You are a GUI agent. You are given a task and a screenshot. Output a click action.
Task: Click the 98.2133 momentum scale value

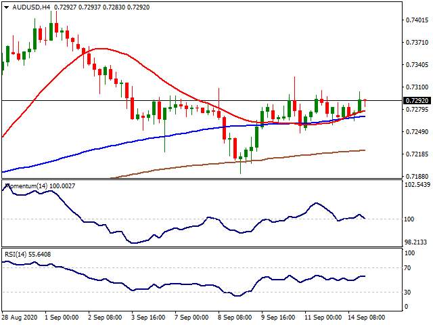(415, 242)
